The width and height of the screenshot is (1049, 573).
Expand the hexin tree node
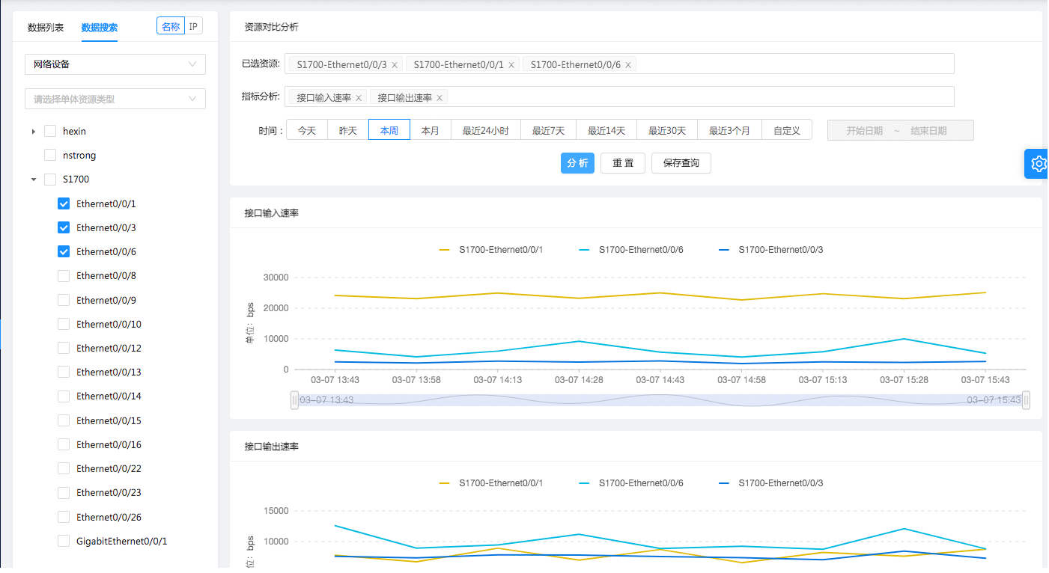click(x=33, y=132)
